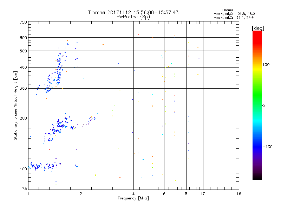Click the x-axis '10' tick label

coord(203,194)
